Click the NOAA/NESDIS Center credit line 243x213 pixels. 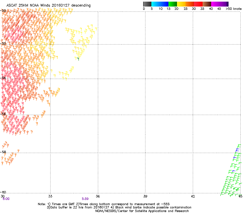click(x=142, y=211)
